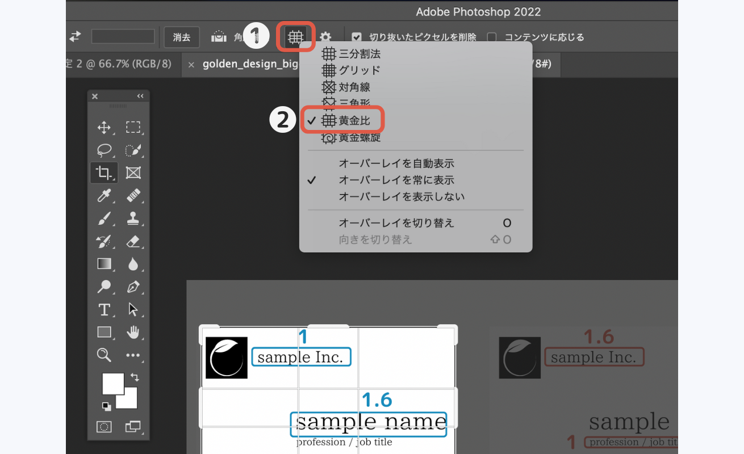Select the Crop tool
The image size is (744, 454).
click(x=104, y=173)
